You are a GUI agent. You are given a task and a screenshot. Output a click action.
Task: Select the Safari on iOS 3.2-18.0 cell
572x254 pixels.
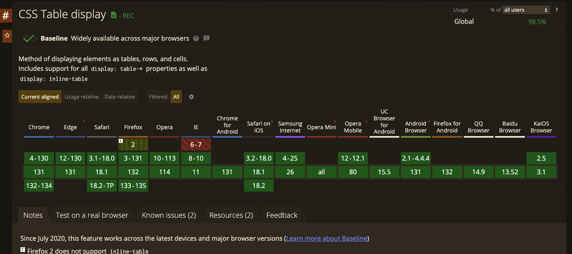259,158
